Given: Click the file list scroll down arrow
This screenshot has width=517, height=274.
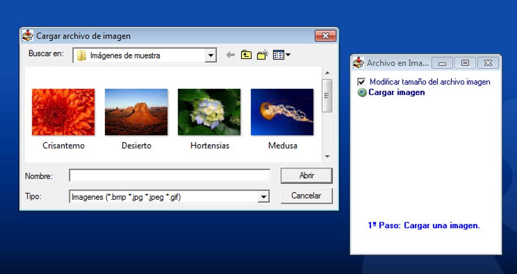Looking at the screenshot, I should [x=327, y=157].
